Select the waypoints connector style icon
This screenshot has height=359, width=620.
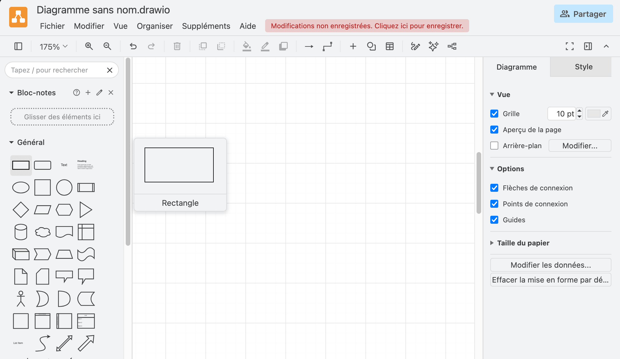coord(327,46)
